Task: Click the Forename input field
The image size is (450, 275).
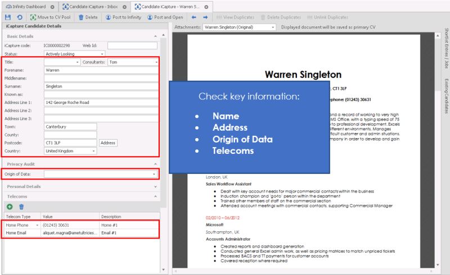Action: coord(101,70)
